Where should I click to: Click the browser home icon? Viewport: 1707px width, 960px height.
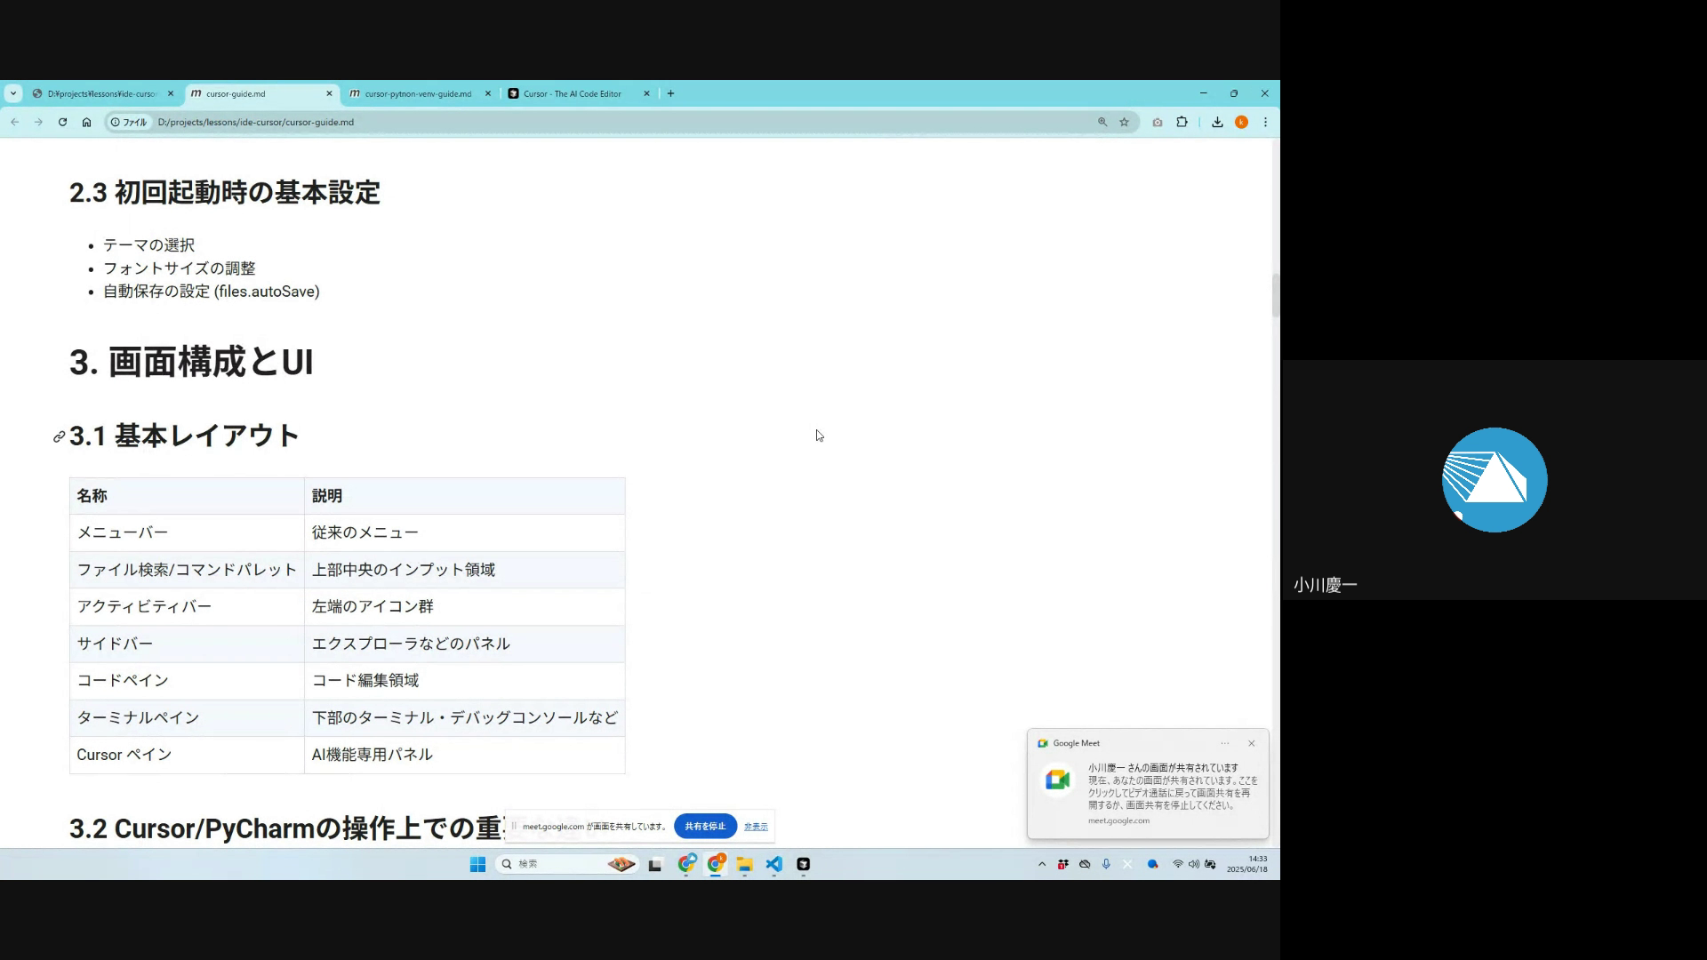(x=86, y=122)
